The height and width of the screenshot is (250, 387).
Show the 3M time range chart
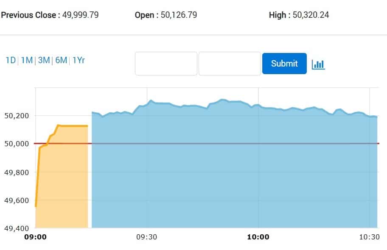[44, 60]
